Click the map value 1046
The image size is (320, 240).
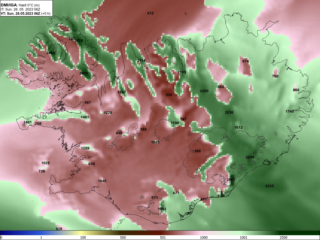102,181
